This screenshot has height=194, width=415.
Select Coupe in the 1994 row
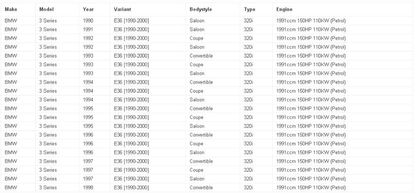click(196, 91)
